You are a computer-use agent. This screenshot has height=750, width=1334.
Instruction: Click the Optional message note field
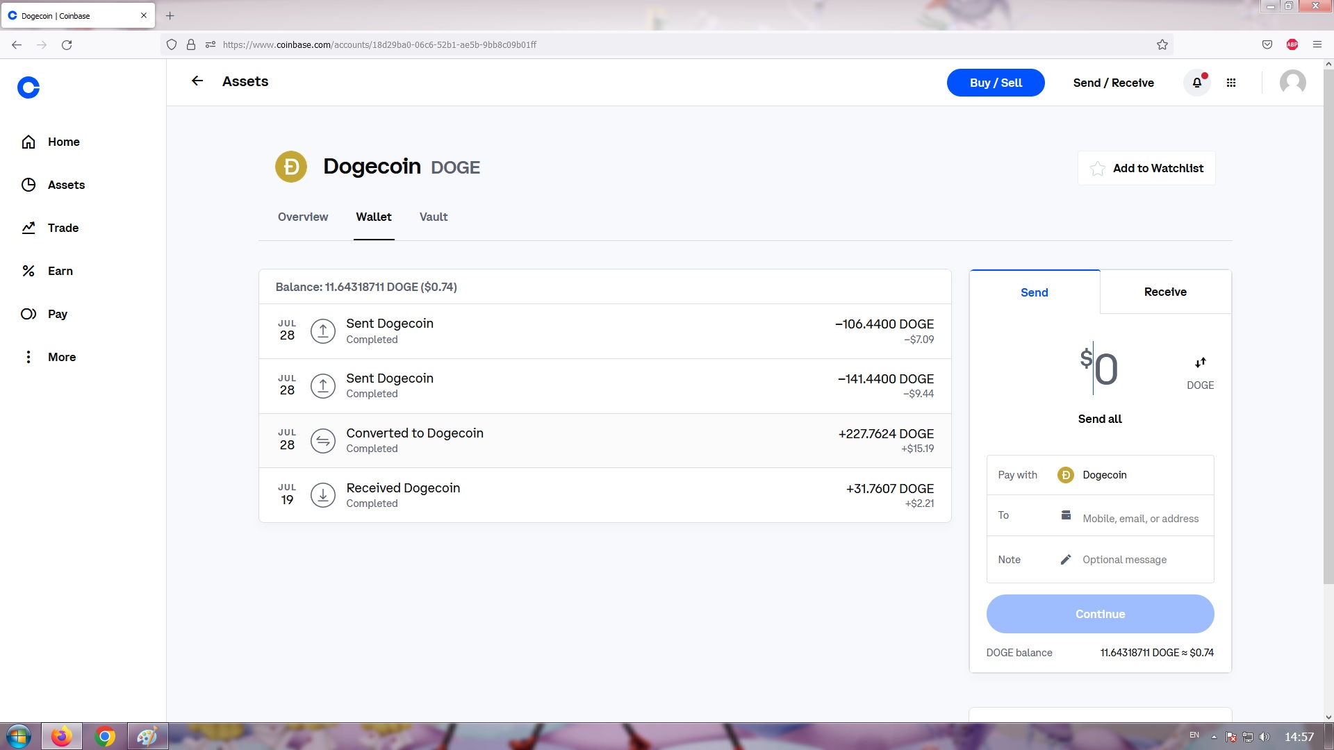pos(1125,560)
